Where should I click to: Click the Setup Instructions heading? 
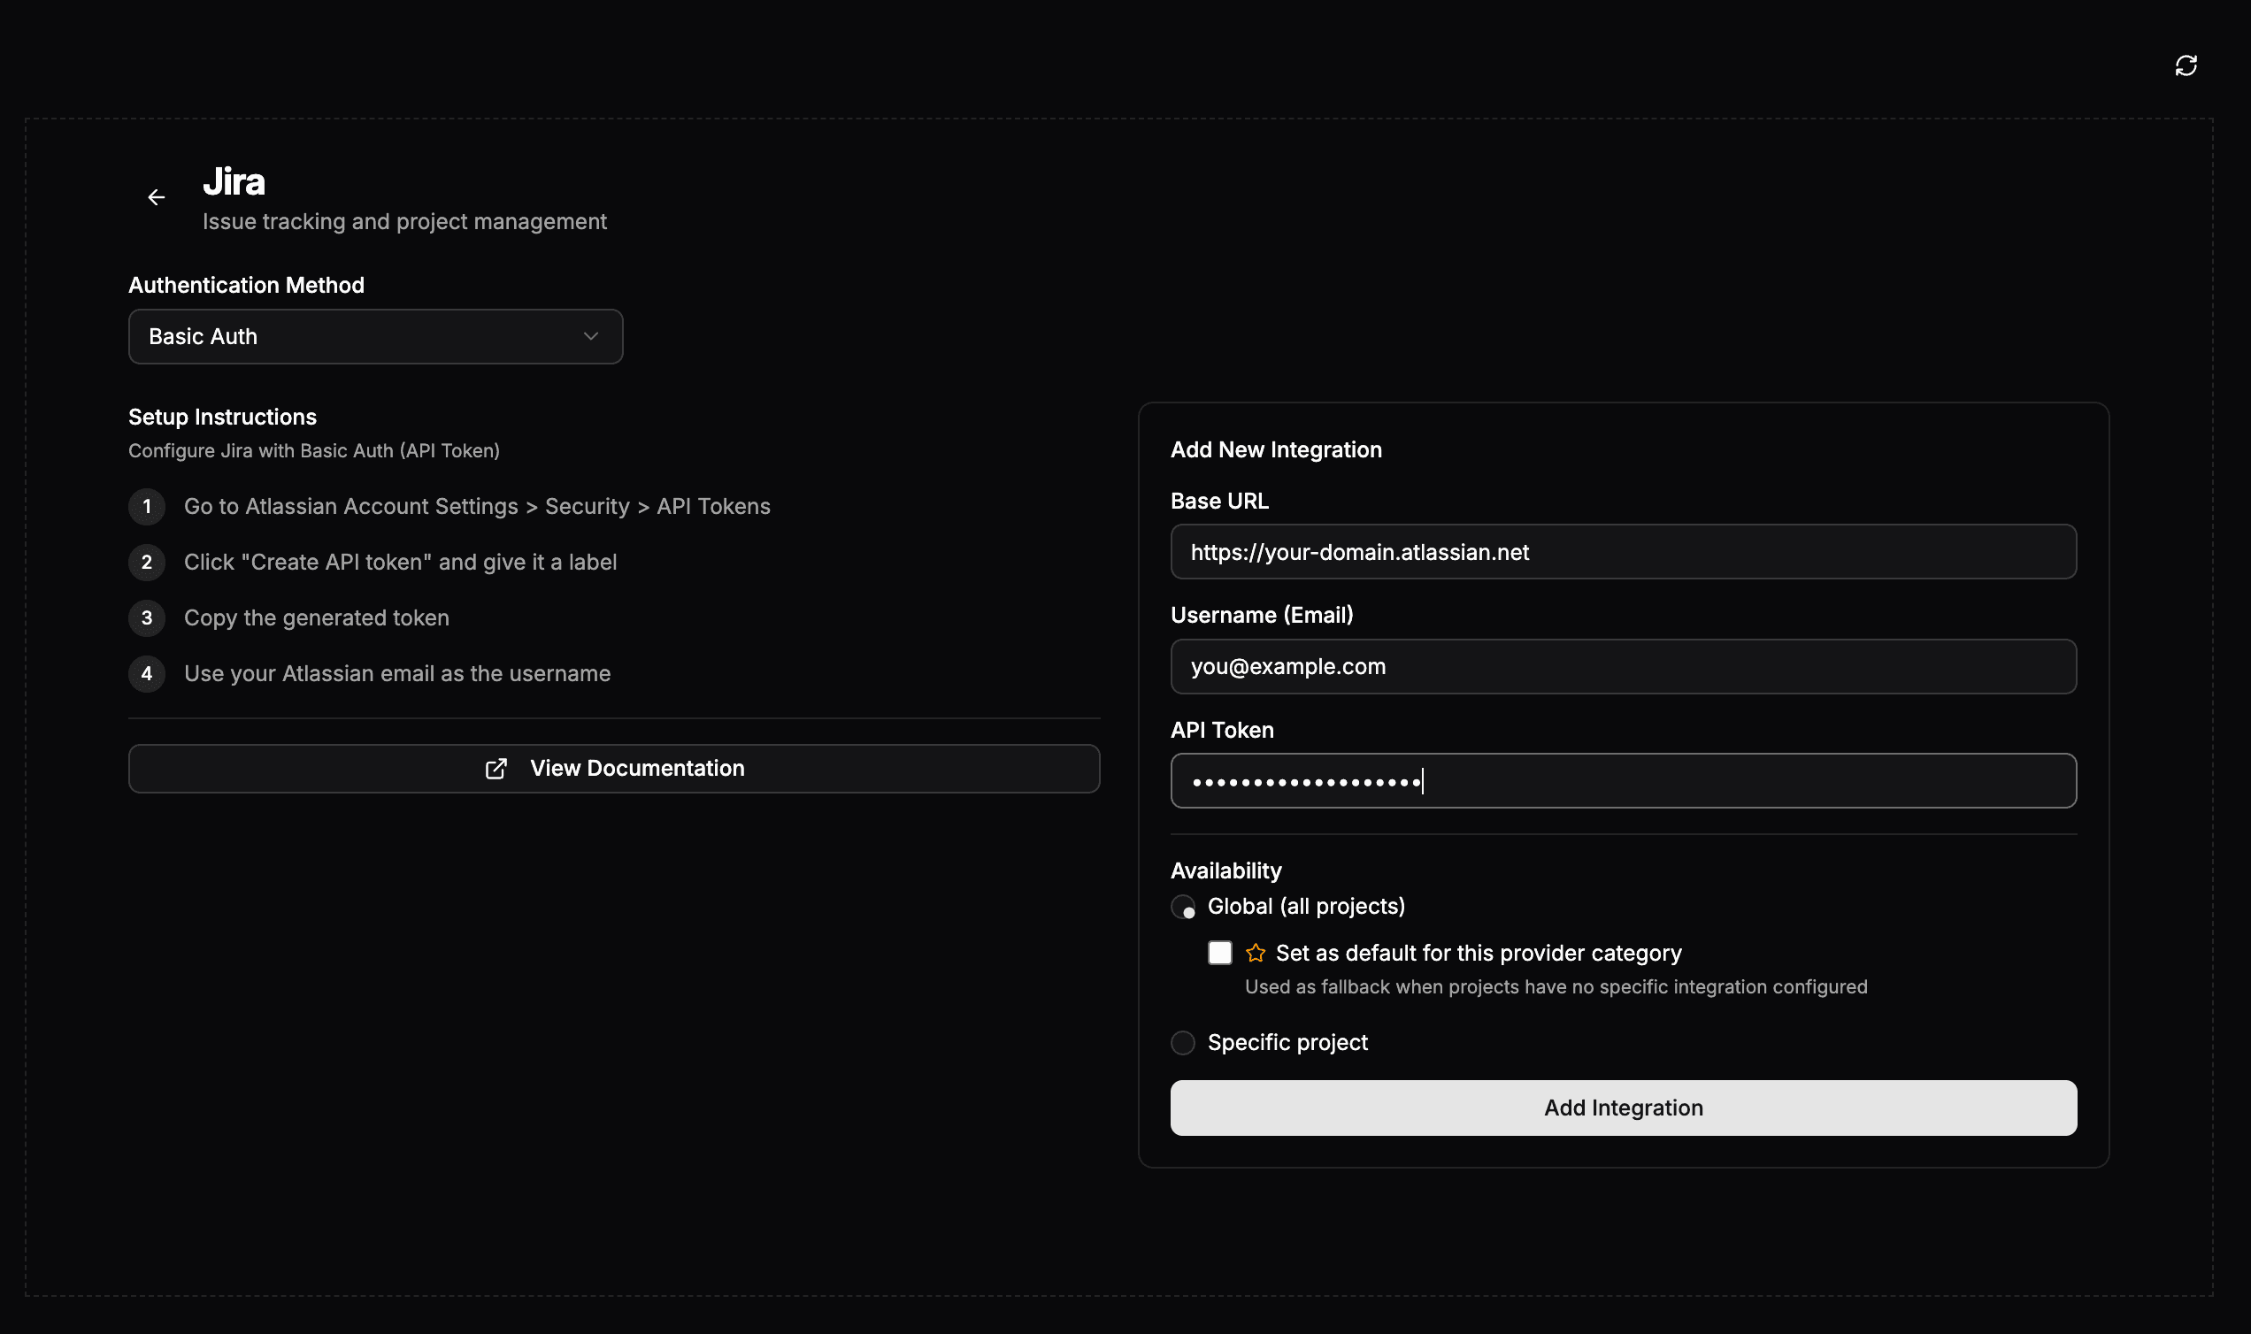pos(222,418)
